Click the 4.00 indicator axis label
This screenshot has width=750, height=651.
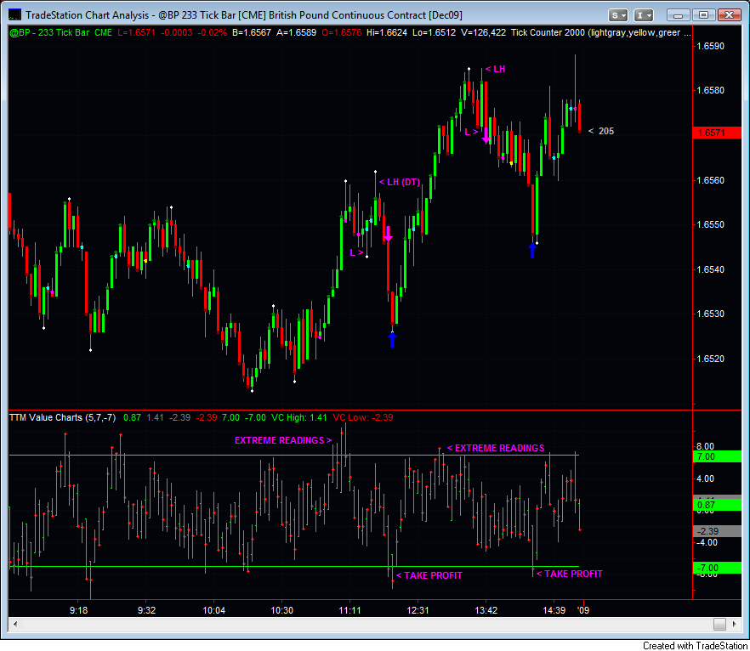706,478
